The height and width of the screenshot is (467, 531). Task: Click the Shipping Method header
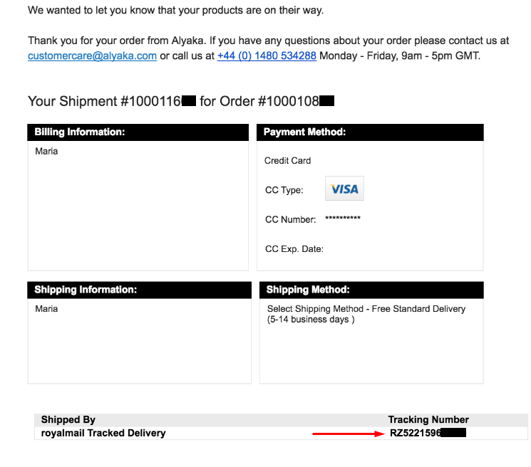click(x=371, y=290)
